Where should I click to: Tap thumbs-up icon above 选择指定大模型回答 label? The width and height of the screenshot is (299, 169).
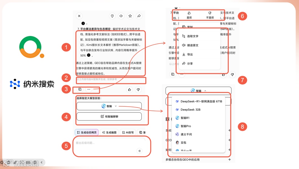coord(130,89)
